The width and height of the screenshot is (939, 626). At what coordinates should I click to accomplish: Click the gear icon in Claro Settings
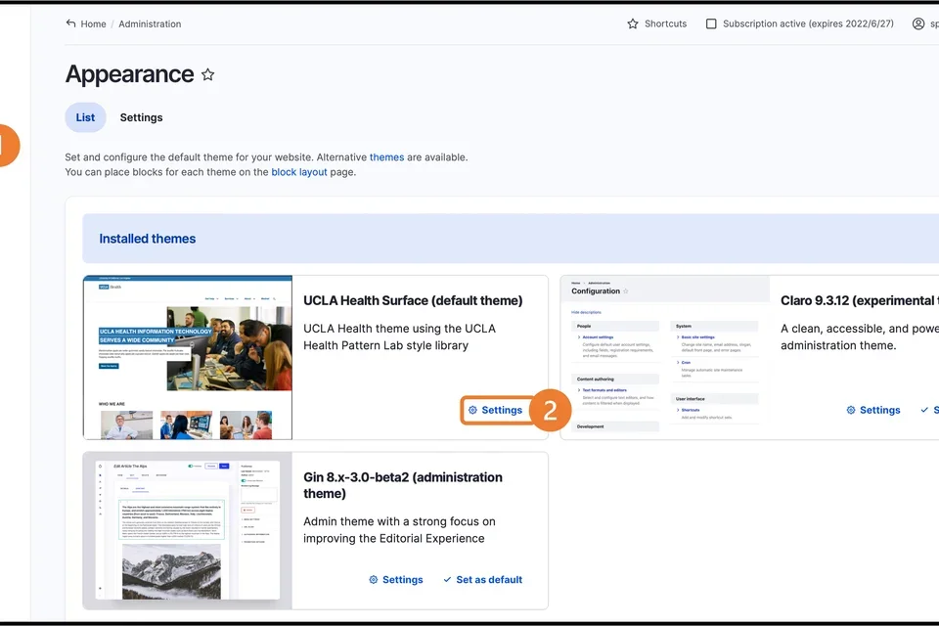coord(851,411)
